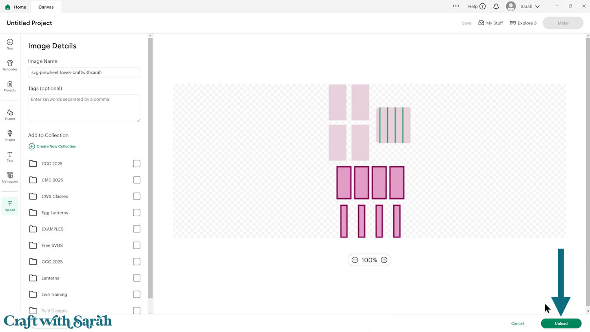The image size is (590, 332).
Task: Select the Upload sidebar icon
Action: pos(10,206)
